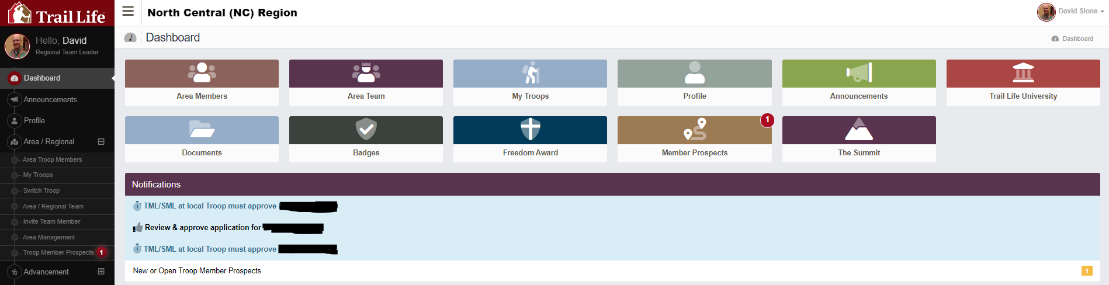The image size is (1109, 285).
Task: Expand the Advancement menu section
Action: (x=101, y=272)
